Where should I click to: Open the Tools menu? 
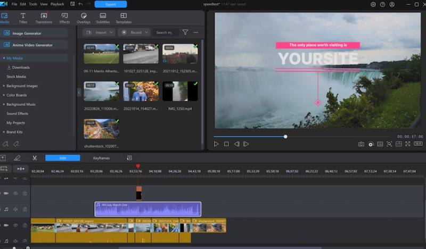coord(33,4)
